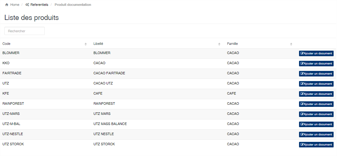Add a document to RAINFOREST product
The image size is (337, 156).
coord(316,104)
